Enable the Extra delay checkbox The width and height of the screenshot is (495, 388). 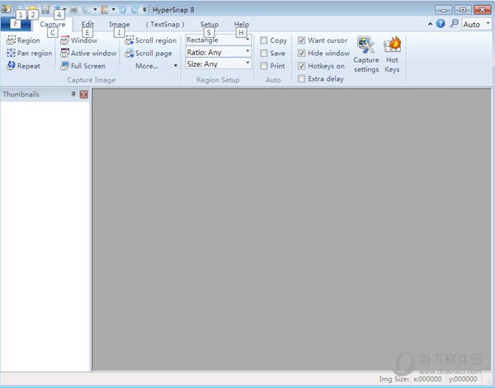pos(301,78)
